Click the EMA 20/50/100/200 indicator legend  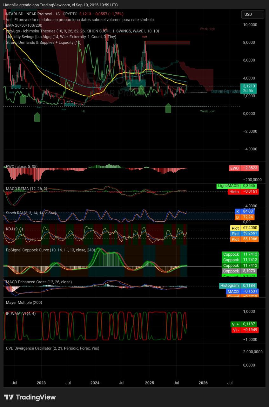coord(24,25)
